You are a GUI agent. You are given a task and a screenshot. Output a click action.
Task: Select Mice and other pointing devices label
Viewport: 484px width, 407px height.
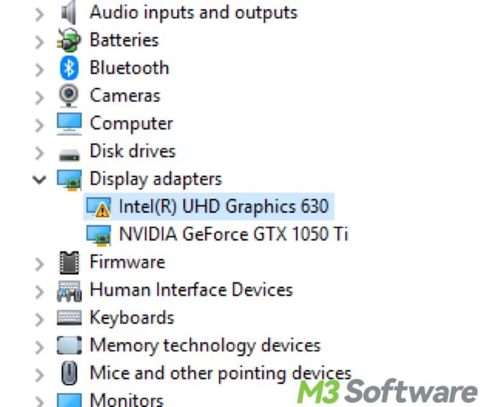(x=221, y=373)
